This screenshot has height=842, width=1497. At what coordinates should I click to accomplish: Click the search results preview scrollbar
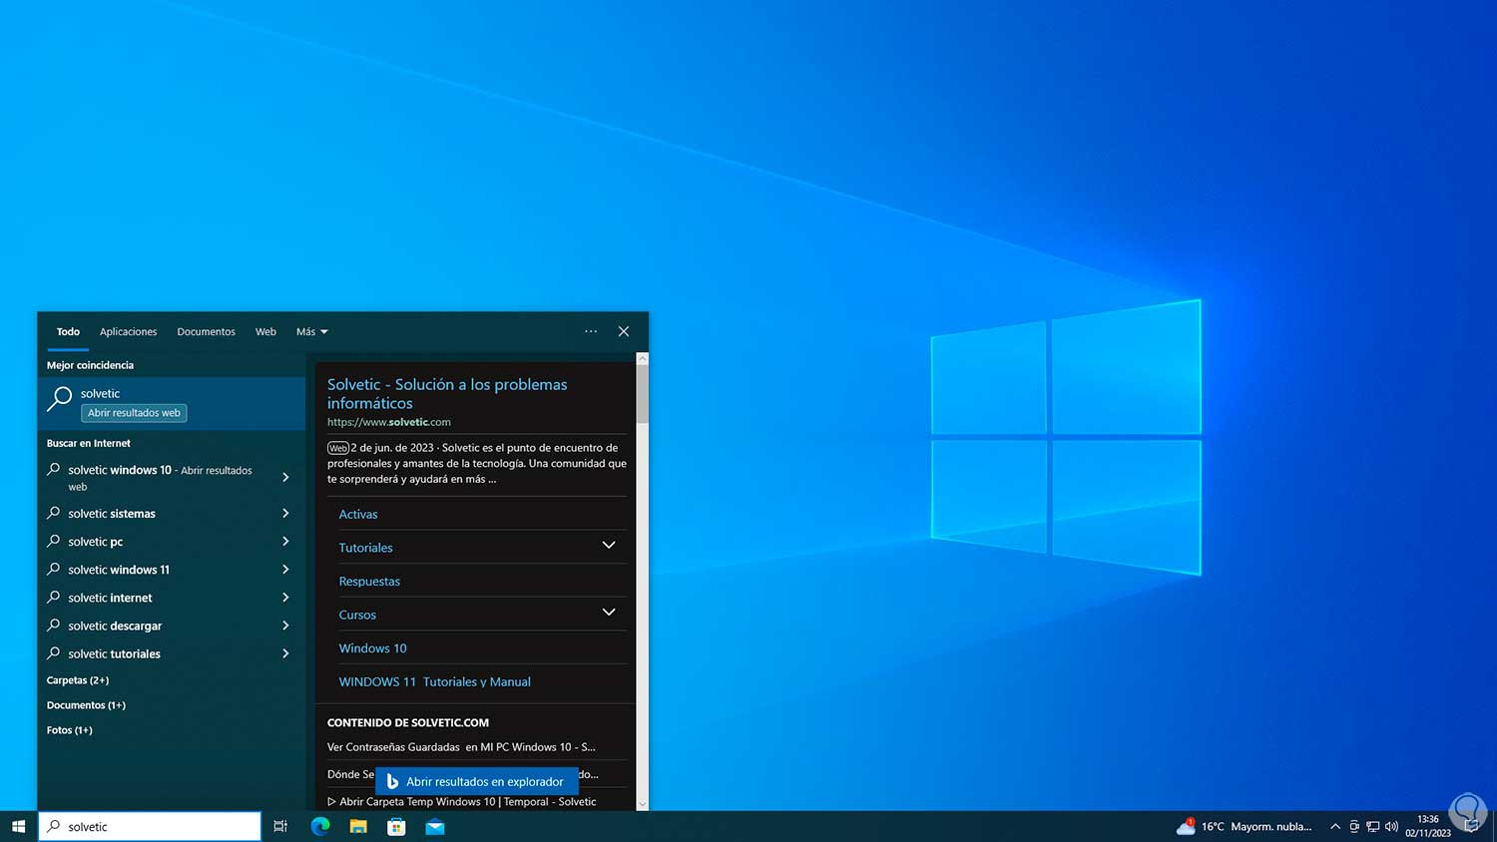click(x=642, y=395)
